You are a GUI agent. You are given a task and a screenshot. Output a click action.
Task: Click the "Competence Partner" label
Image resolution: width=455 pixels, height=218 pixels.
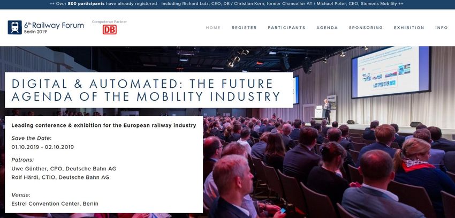pyautogui.click(x=109, y=21)
